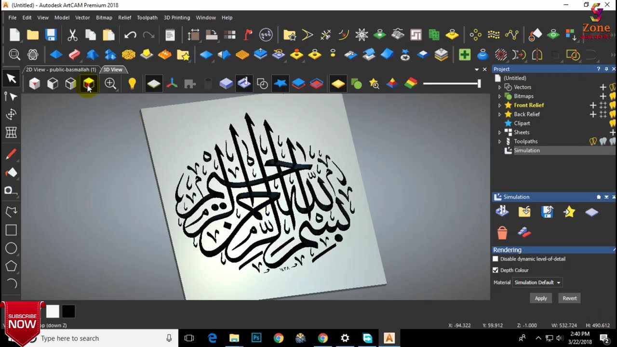Expand the Bitmaps tree node

500,96
